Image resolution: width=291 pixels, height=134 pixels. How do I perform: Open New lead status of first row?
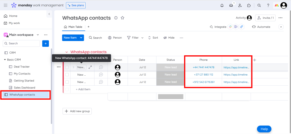point(170,67)
